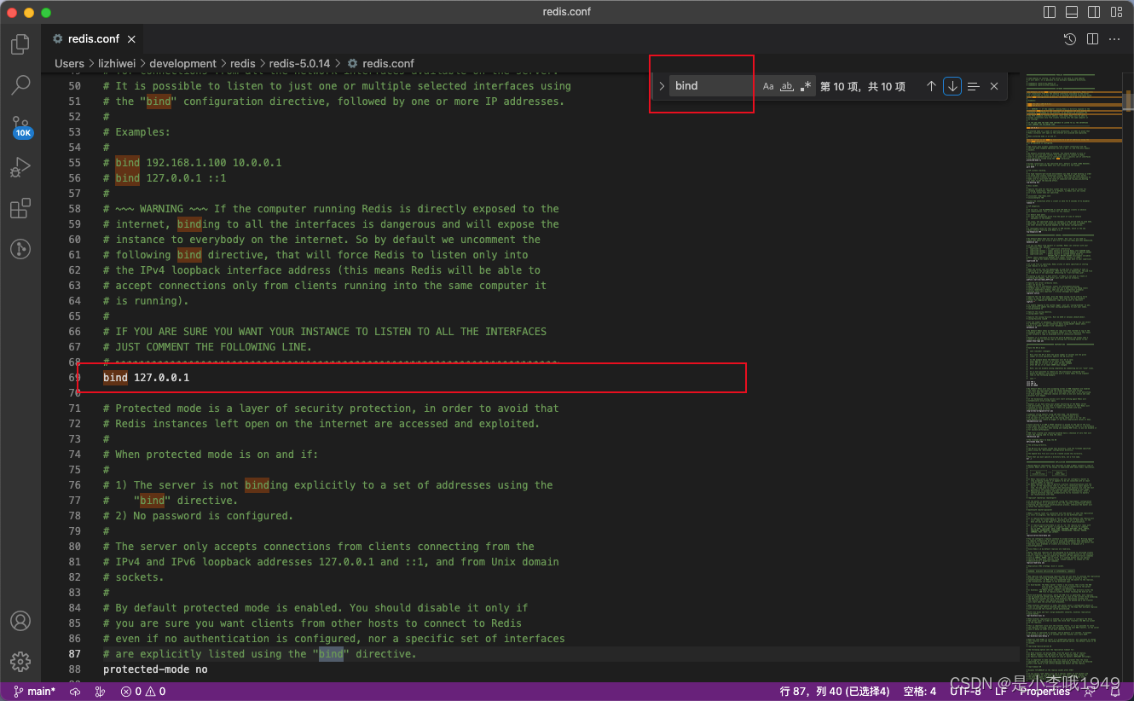Screen dimensions: 1134x701
Task: Click line 88 text protected-mode no
Action: [155, 669]
